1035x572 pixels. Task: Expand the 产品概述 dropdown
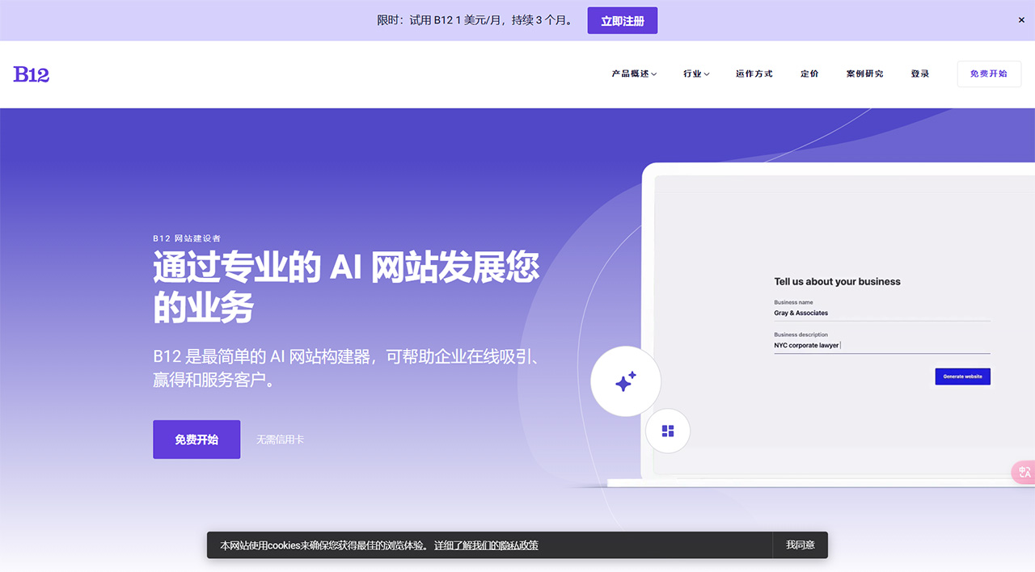[634, 74]
